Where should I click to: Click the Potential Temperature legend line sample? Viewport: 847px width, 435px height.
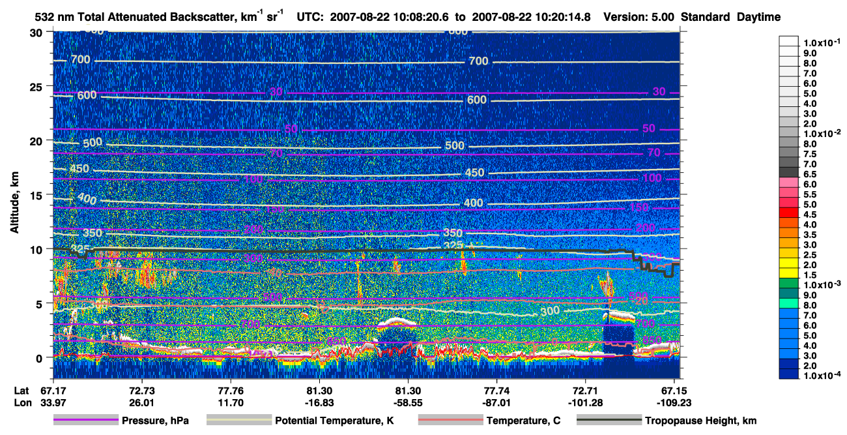[238, 421]
